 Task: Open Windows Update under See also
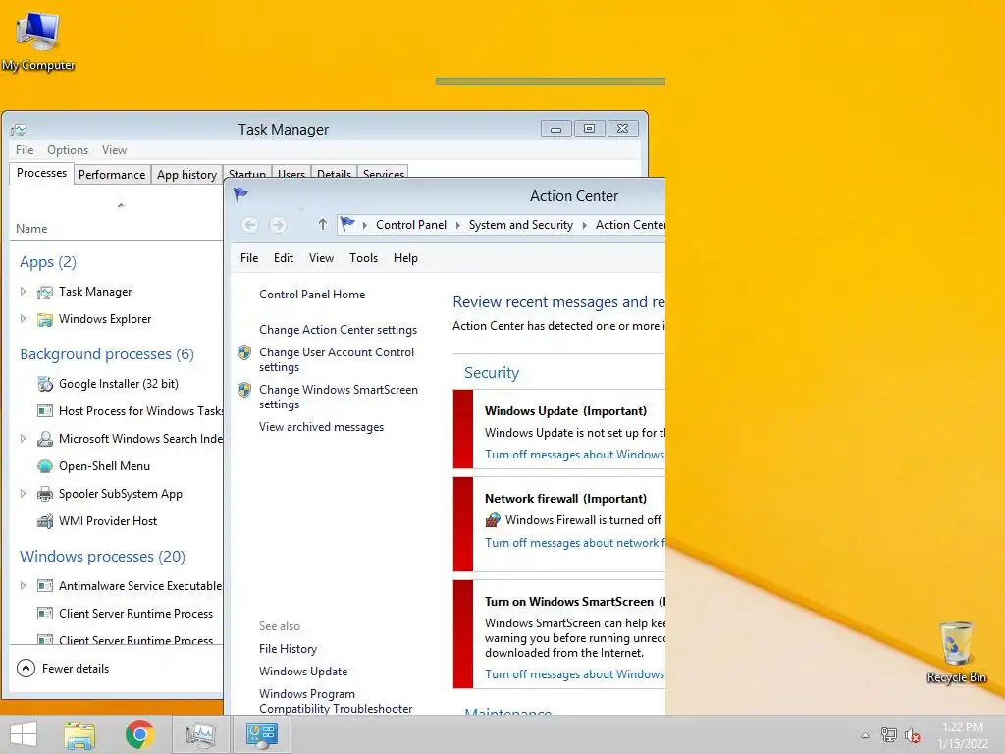(303, 672)
